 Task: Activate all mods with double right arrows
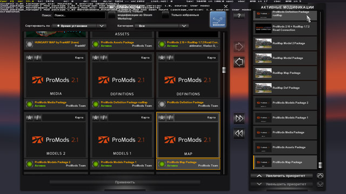pos(239,119)
